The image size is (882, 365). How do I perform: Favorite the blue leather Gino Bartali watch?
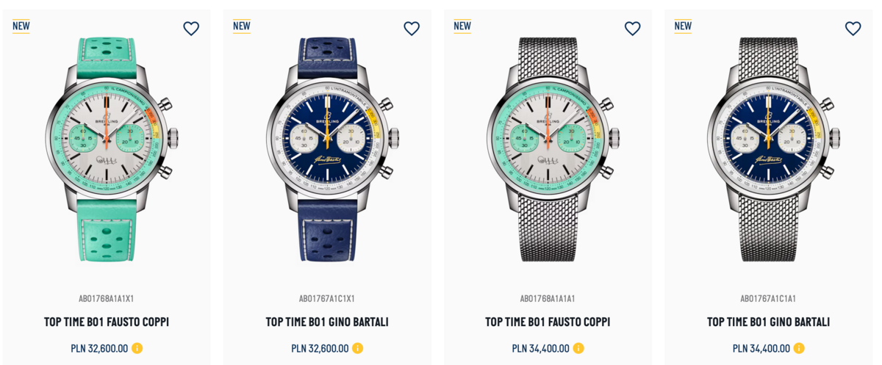[412, 29]
